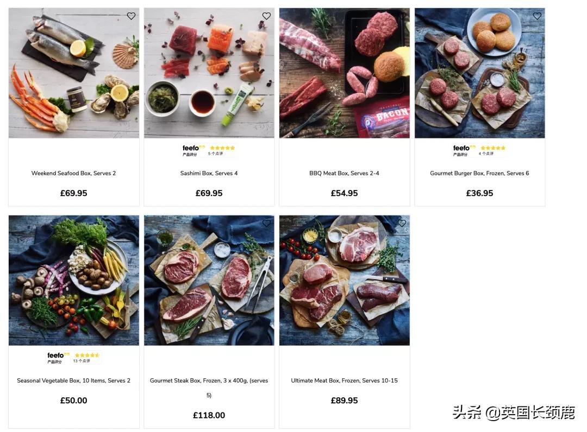The height and width of the screenshot is (432, 587).
Task: Click the Gourmet Steak Box product photo
Action: (x=209, y=280)
